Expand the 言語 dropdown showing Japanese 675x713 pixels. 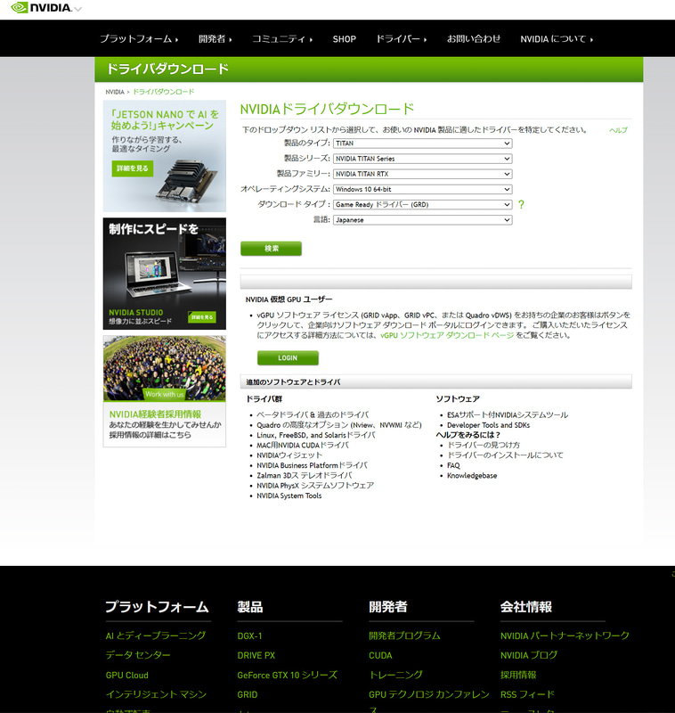tap(422, 220)
